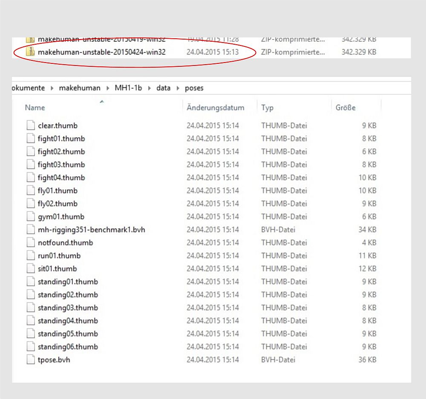Viewport: 426px width, 399px height.
Task: Click BVH-Datei type of mh-rigging351-benchmark1.bvh
Action: [278, 230]
